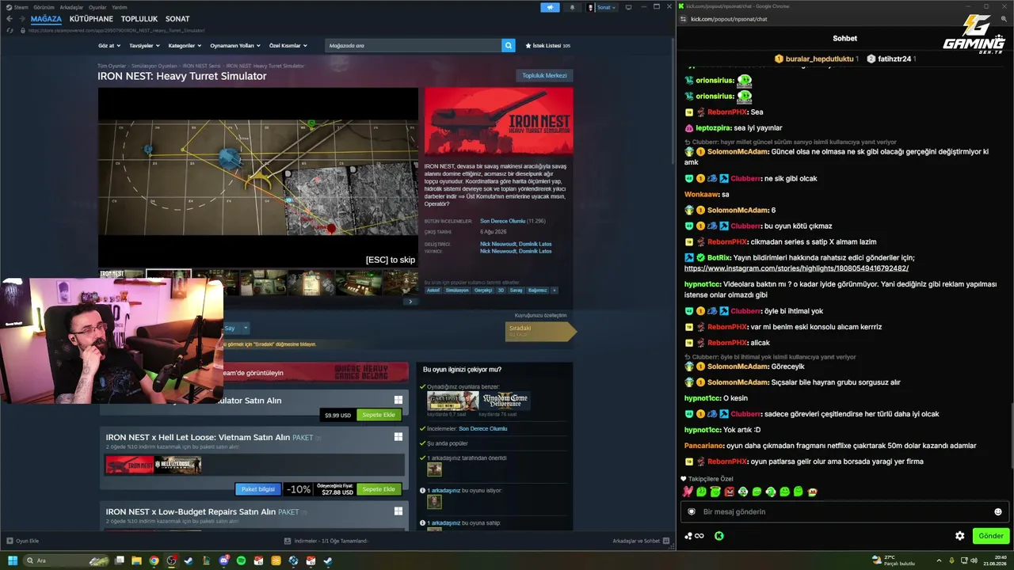Click the Windows icon on Hell Let Loose bundle
Viewport: 1014px width, 570px height.
(398, 436)
